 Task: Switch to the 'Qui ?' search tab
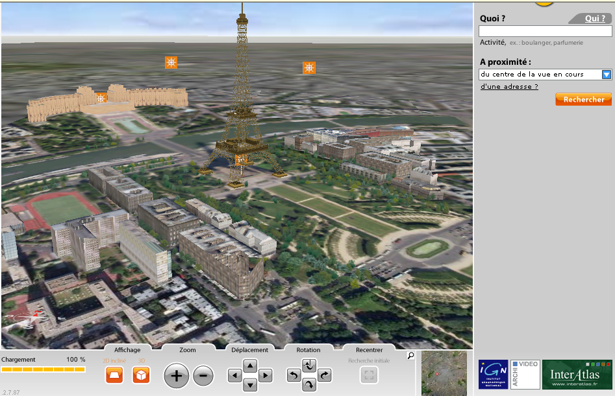(x=594, y=19)
